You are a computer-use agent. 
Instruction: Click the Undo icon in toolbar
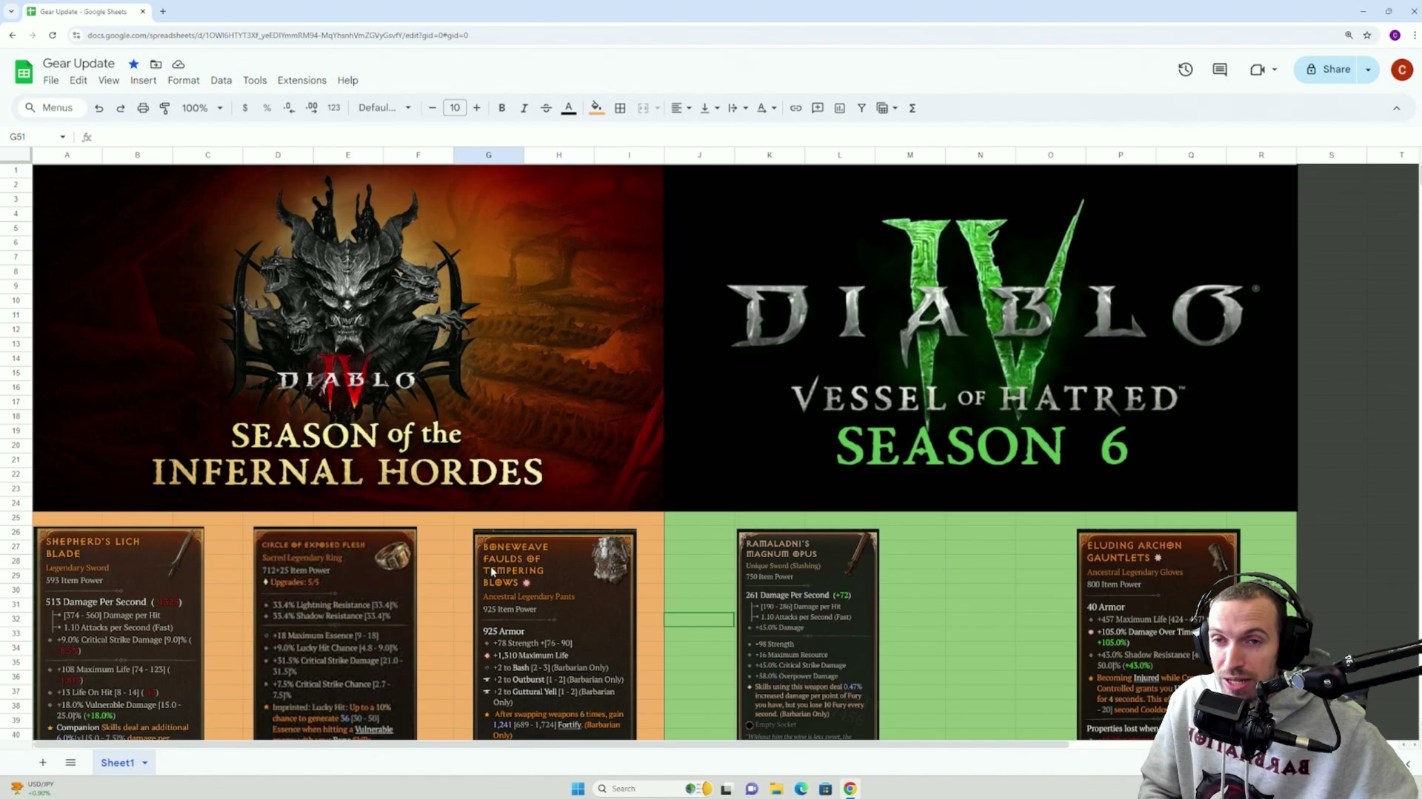point(99,108)
